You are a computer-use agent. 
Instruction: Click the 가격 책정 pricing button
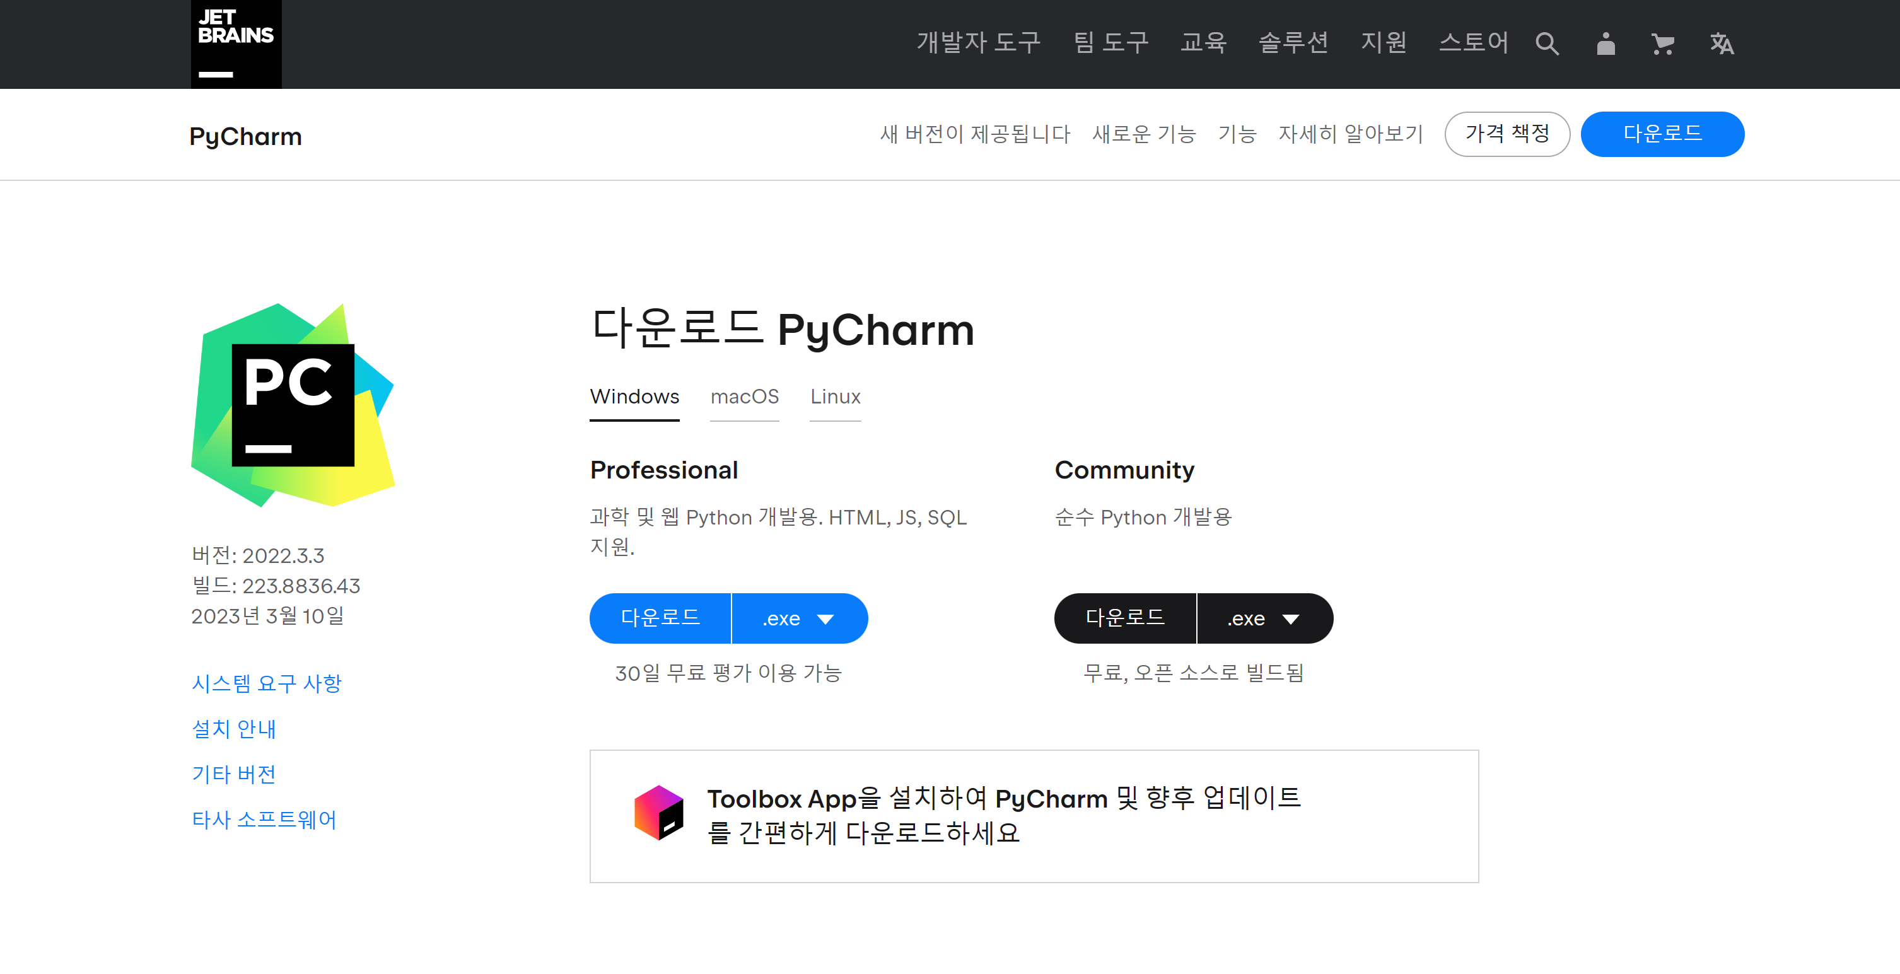(x=1507, y=134)
